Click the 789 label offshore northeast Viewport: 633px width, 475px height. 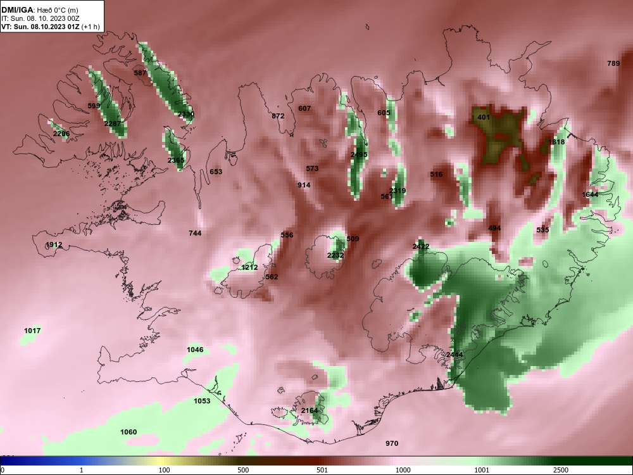[x=613, y=63]
